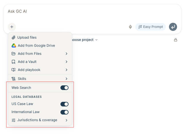This screenshot has height=135, width=190.
Task: Open the Add from Files submenu
Action: 40,54
